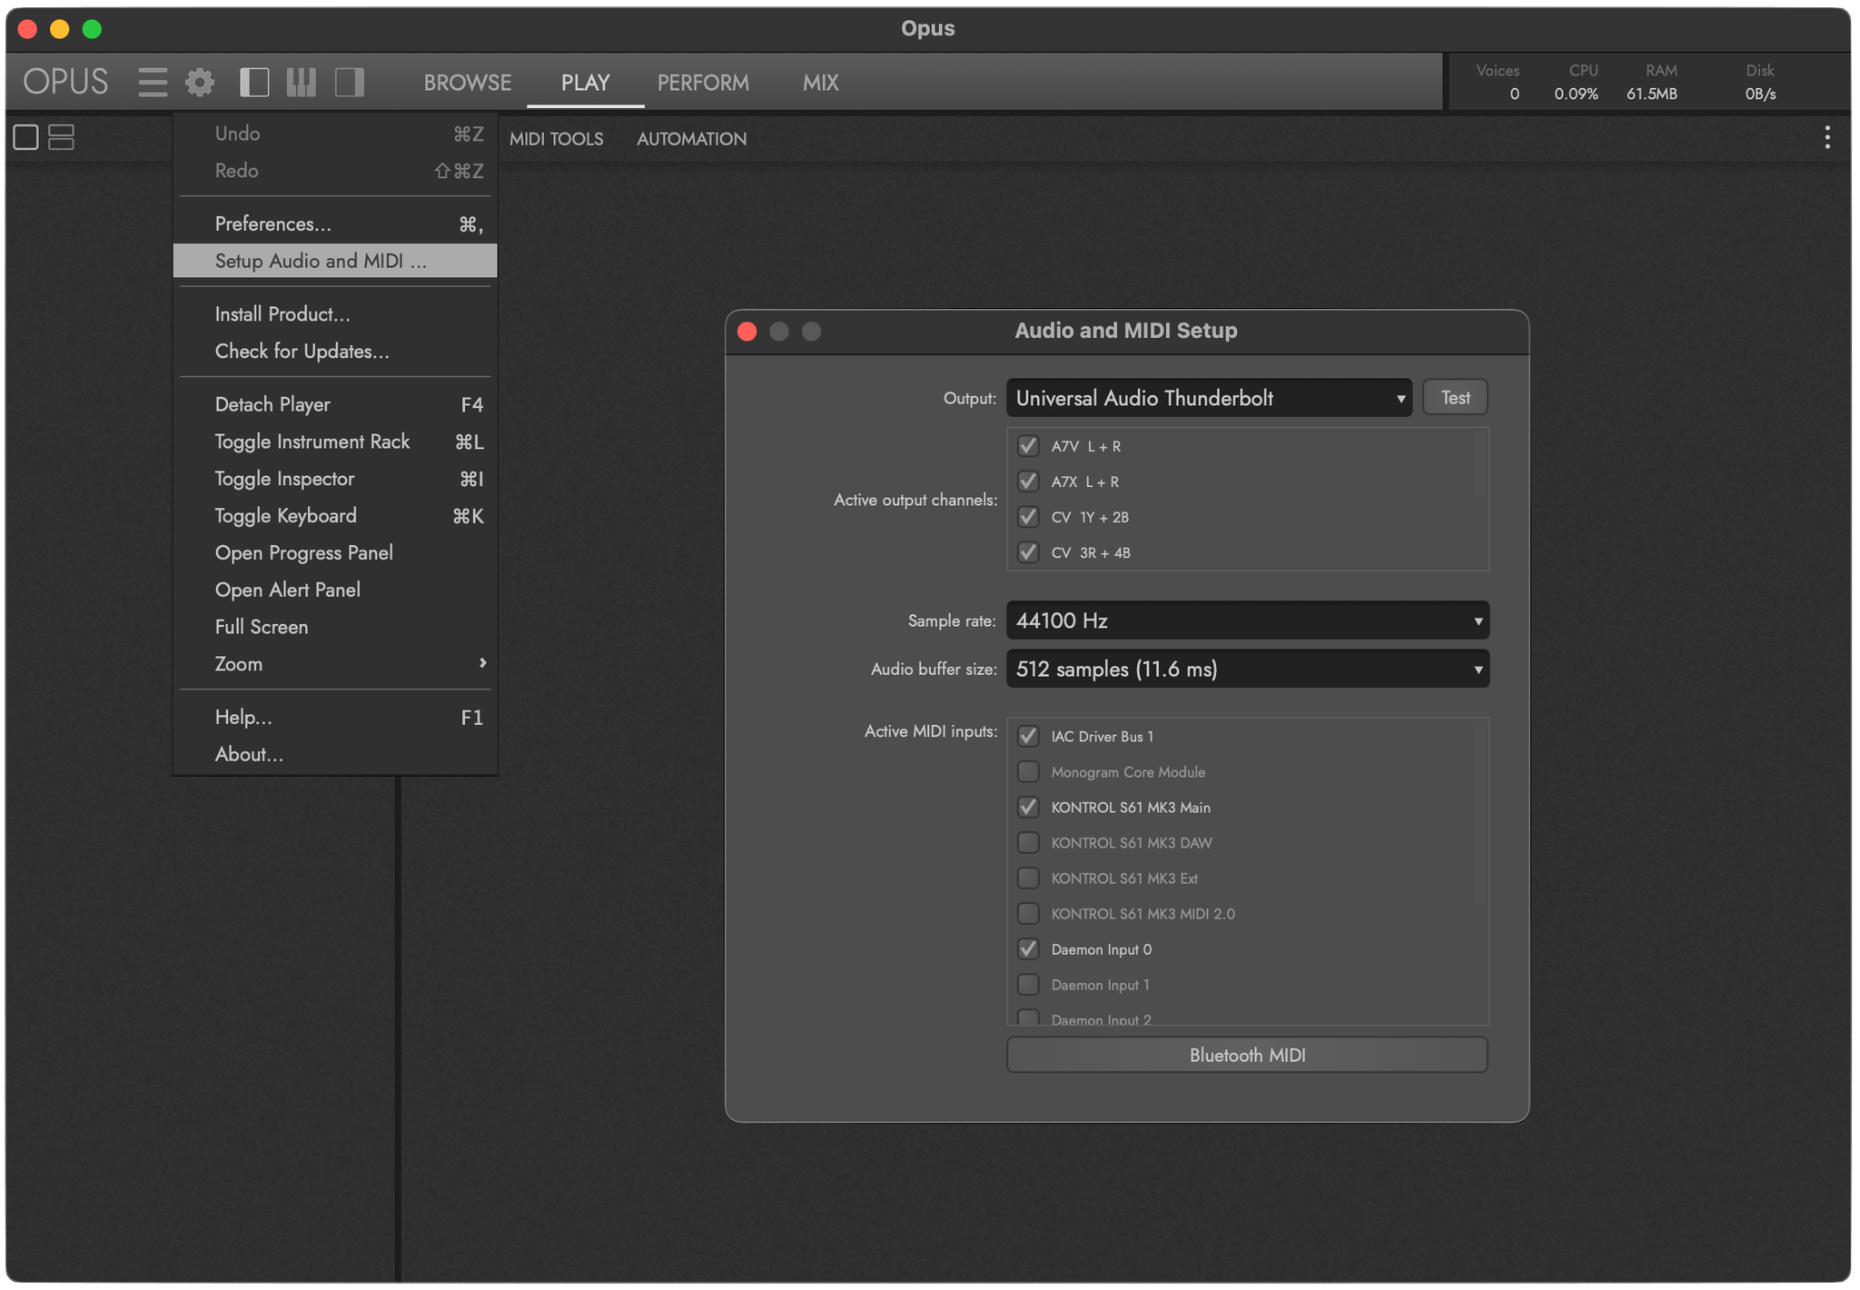Select the stacked two-row view icon
The width and height of the screenshot is (1860, 1290).
tap(61, 137)
